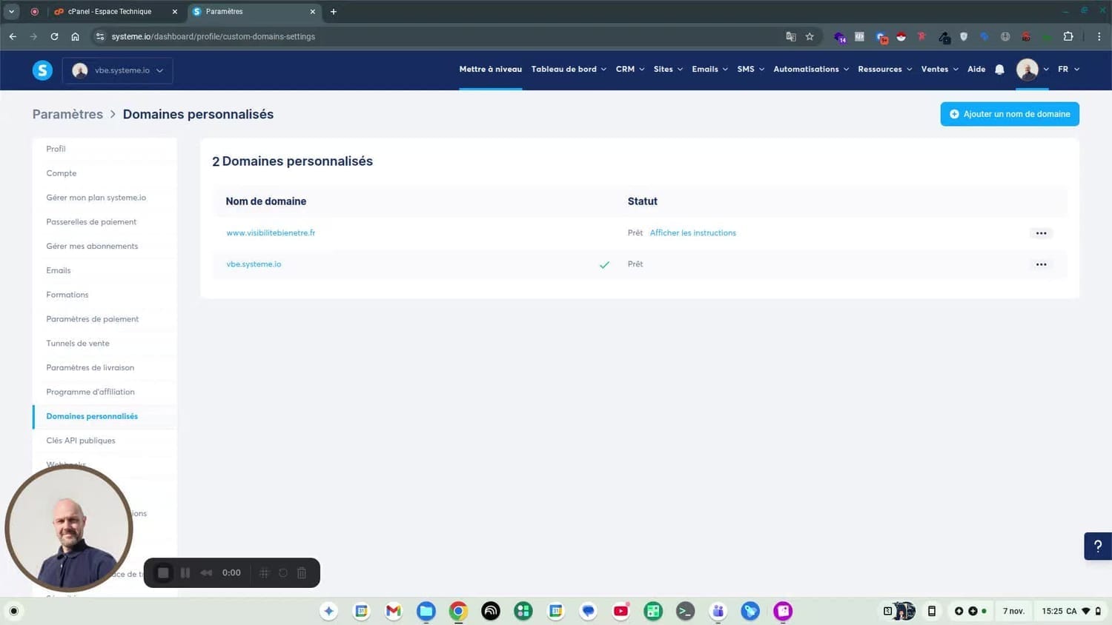Screen dimensions: 1112x625
Task: Click Afficher les instructions link
Action: (692, 233)
